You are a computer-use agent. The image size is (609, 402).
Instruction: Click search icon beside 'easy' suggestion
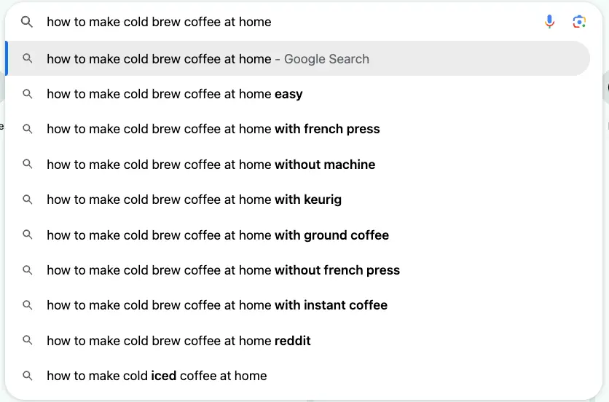point(27,94)
